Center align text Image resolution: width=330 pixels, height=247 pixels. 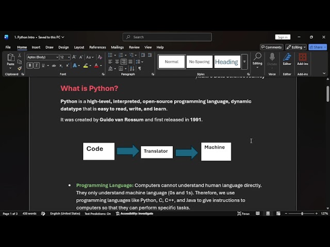tap(117, 62)
